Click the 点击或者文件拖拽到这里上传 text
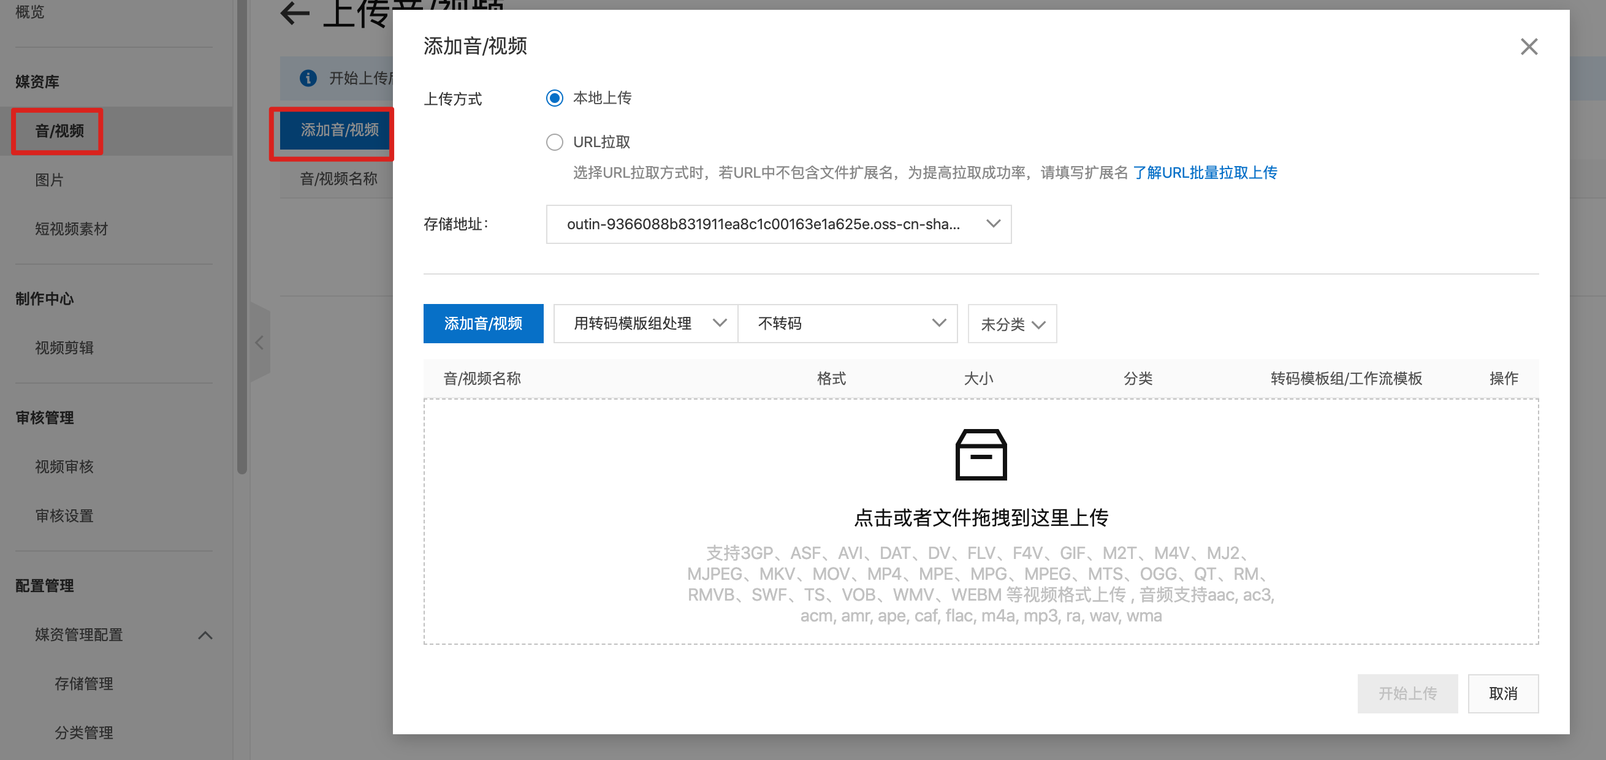Viewport: 1606px width, 760px height. (981, 517)
